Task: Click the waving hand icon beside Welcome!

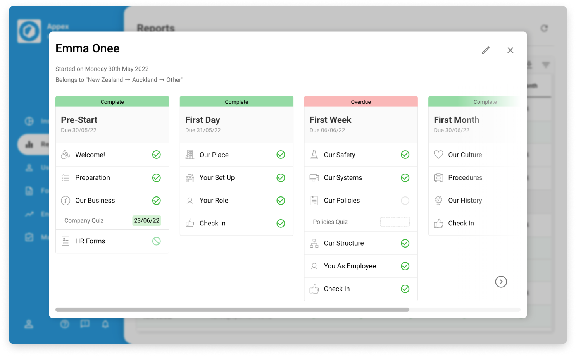Action: coord(66,154)
